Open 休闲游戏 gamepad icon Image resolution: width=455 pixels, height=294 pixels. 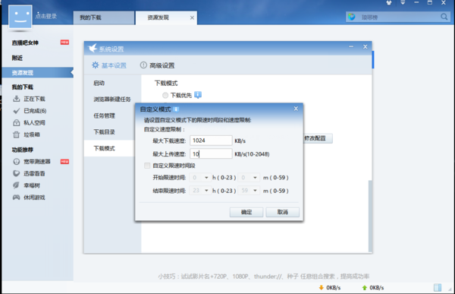[16, 198]
